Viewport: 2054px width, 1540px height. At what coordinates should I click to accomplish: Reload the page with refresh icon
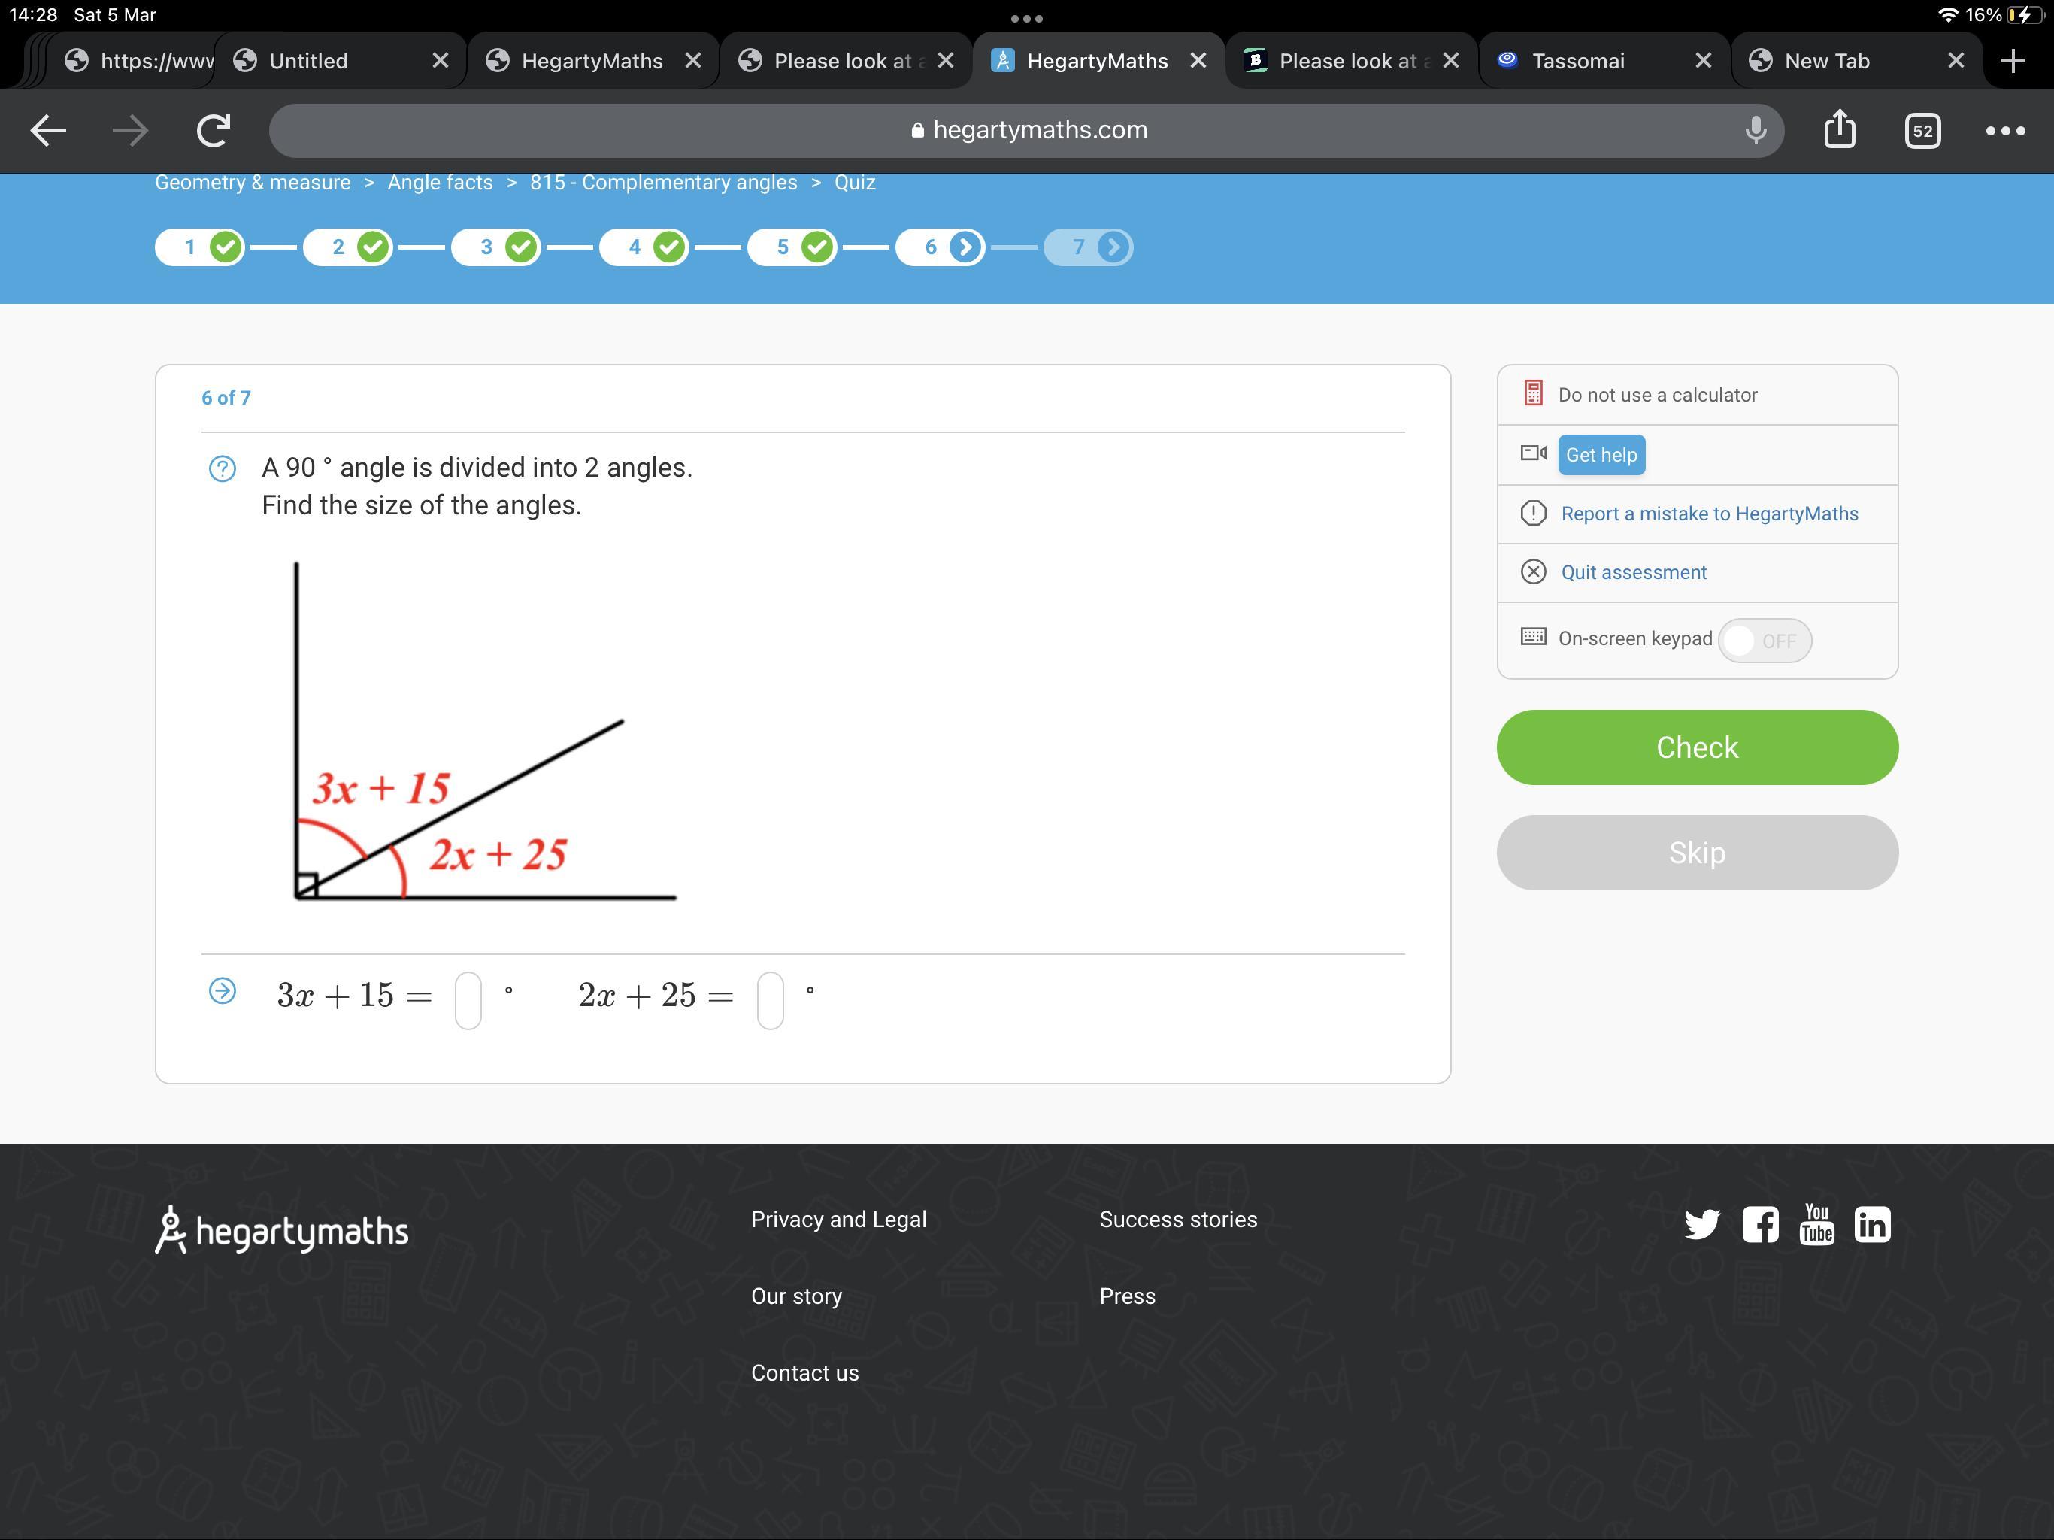pos(214,130)
